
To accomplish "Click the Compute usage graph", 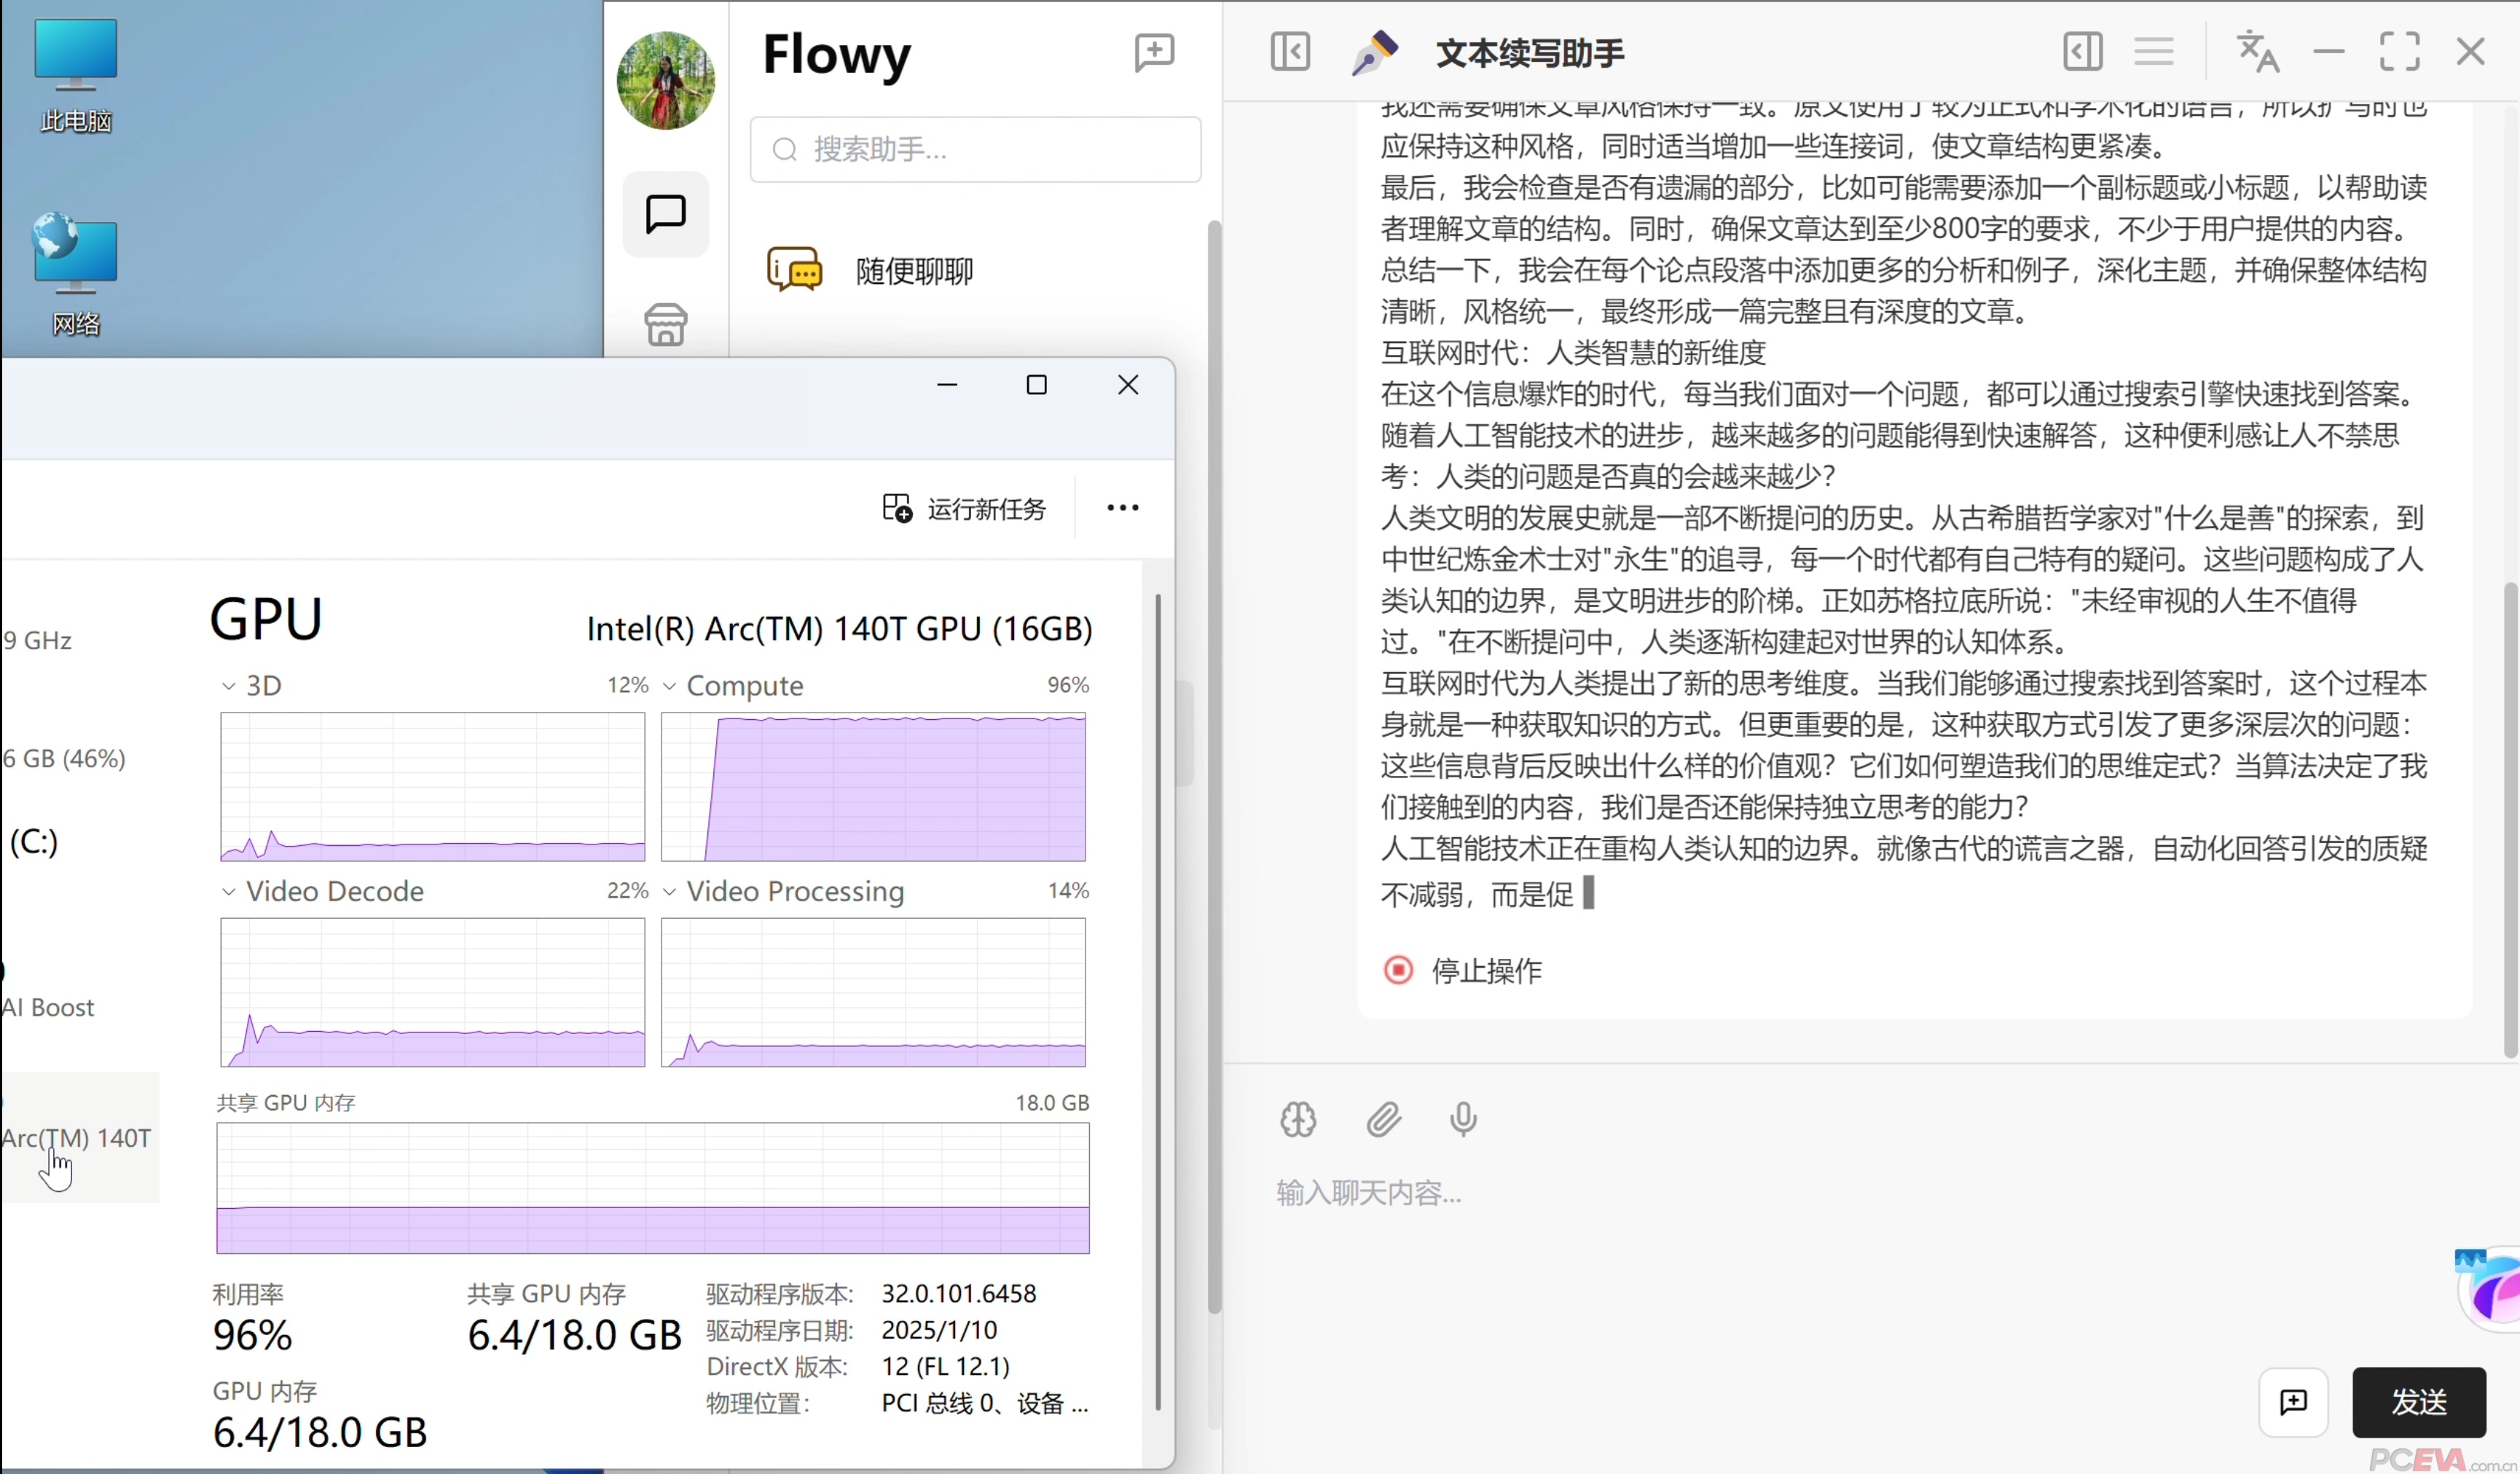I will click(873, 787).
